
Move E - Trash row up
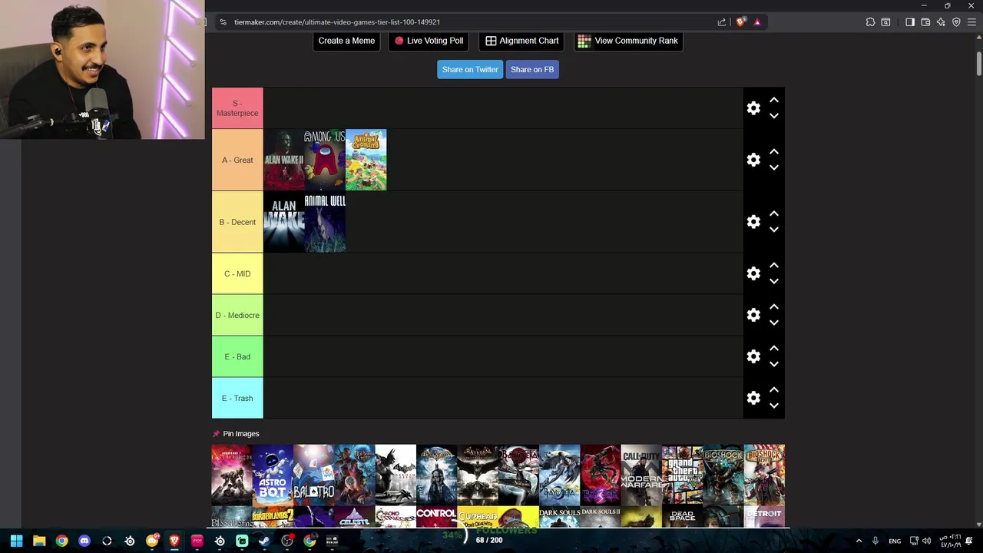[774, 390]
